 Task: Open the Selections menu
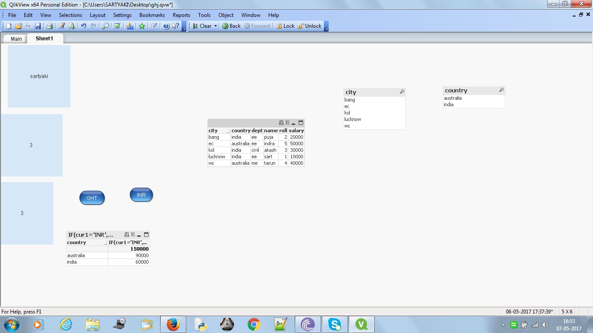point(70,15)
